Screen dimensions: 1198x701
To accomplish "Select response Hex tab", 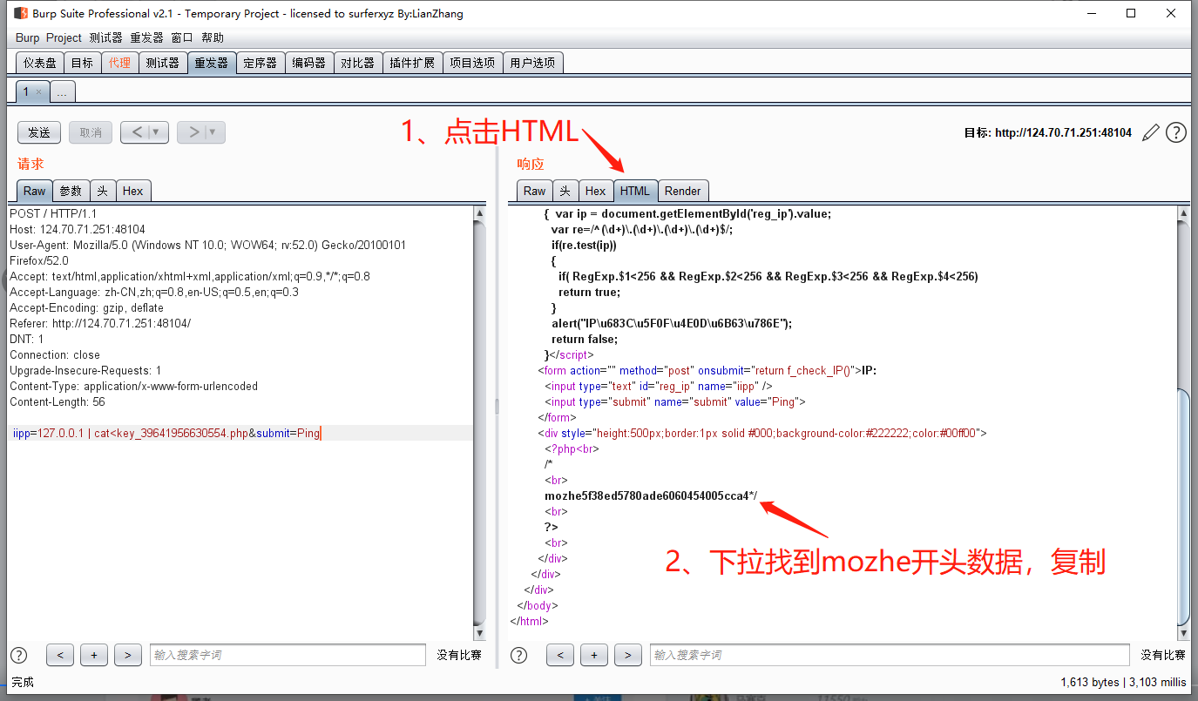I will pos(595,191).
